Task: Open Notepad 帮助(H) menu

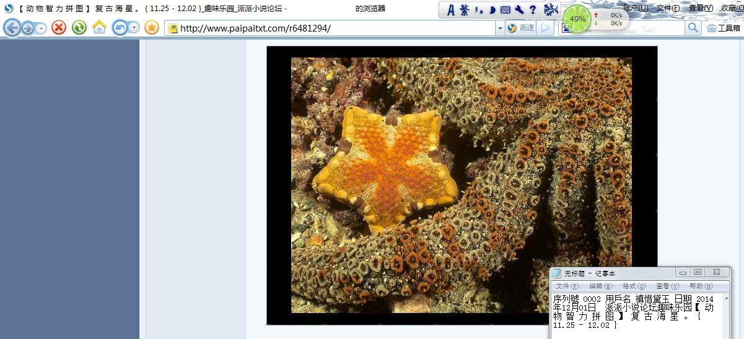Action: click(x=701, y=286)
